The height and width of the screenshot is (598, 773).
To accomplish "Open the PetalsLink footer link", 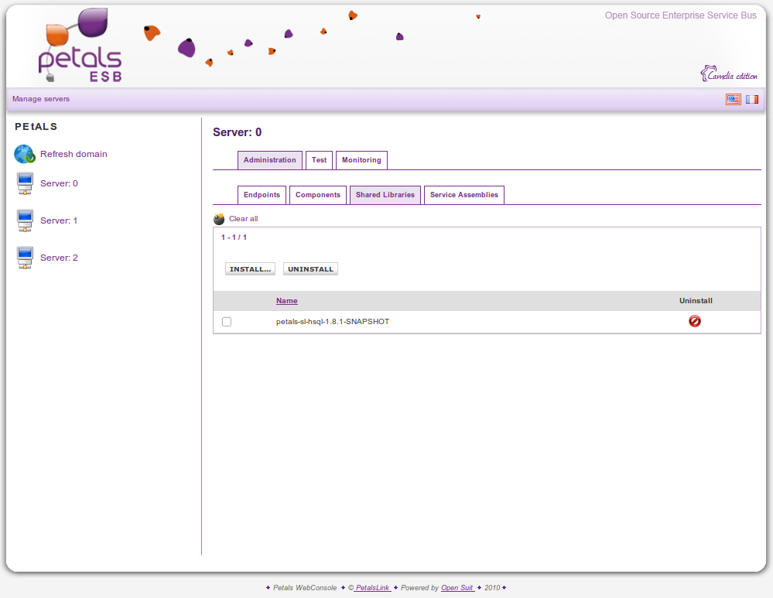I will pyautogui.click(x=372, y=588).
